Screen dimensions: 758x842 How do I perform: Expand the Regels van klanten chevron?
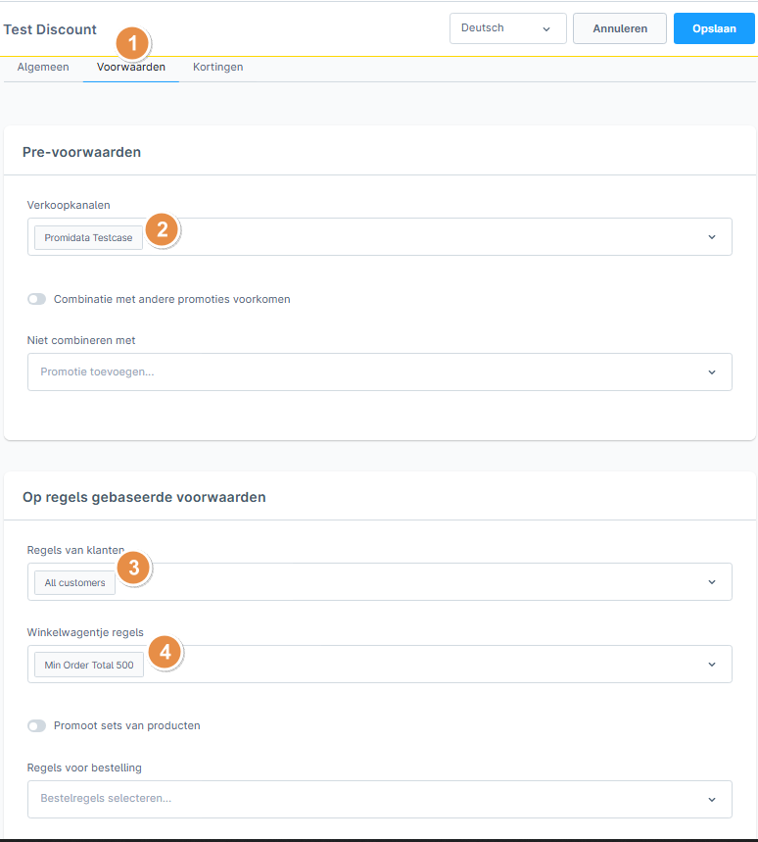coord(712,582)
